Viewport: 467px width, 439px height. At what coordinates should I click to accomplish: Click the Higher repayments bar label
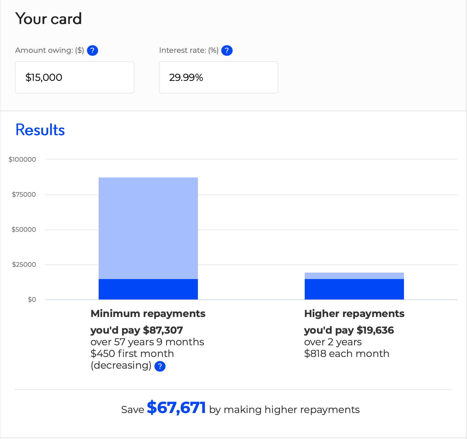tap(354, 313)
